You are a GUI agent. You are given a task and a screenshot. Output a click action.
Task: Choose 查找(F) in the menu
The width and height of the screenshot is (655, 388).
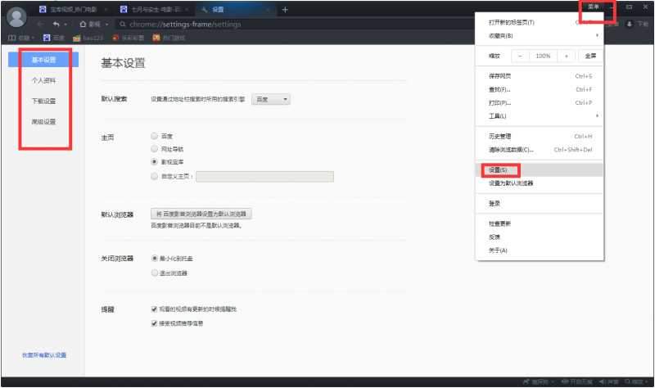(539, 89)
